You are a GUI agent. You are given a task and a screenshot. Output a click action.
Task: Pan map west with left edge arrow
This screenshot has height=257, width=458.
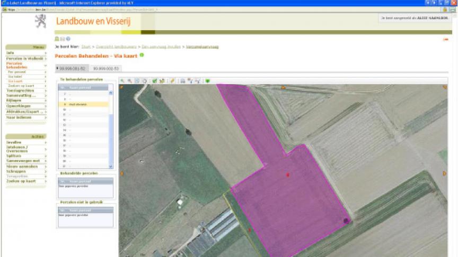click(122, 173)
